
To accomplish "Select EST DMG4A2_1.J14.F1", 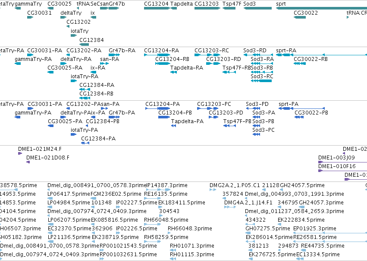I will (x=248, y=203).
